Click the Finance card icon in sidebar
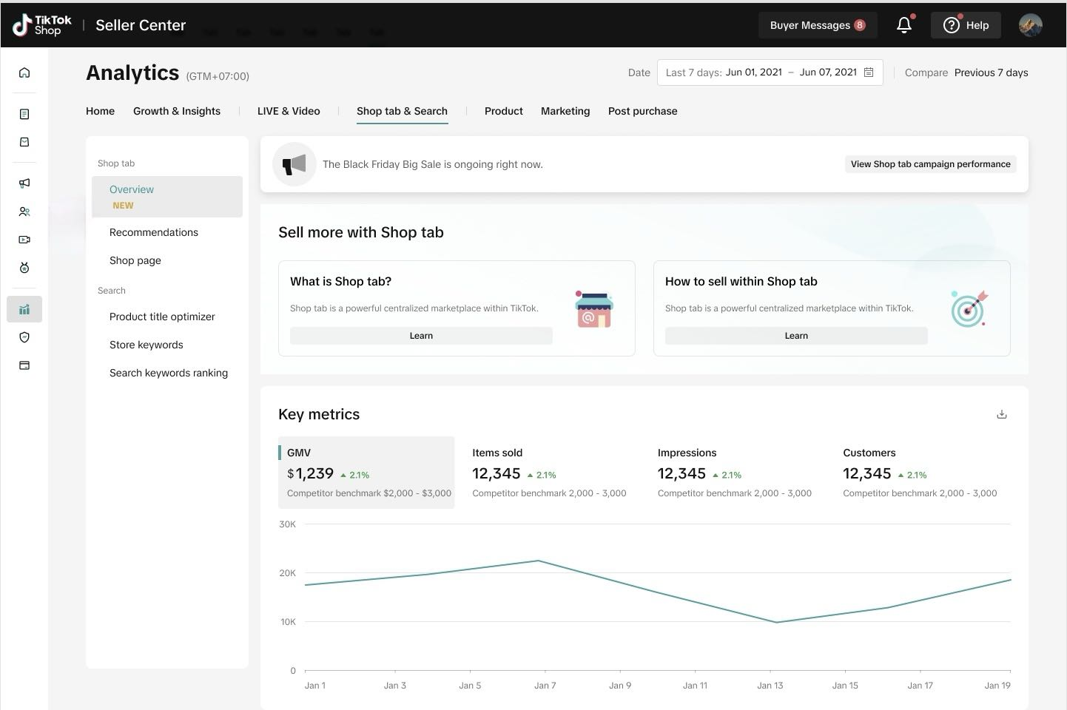1067x710 pixels. pyautogui.click(x=24, y=365)
